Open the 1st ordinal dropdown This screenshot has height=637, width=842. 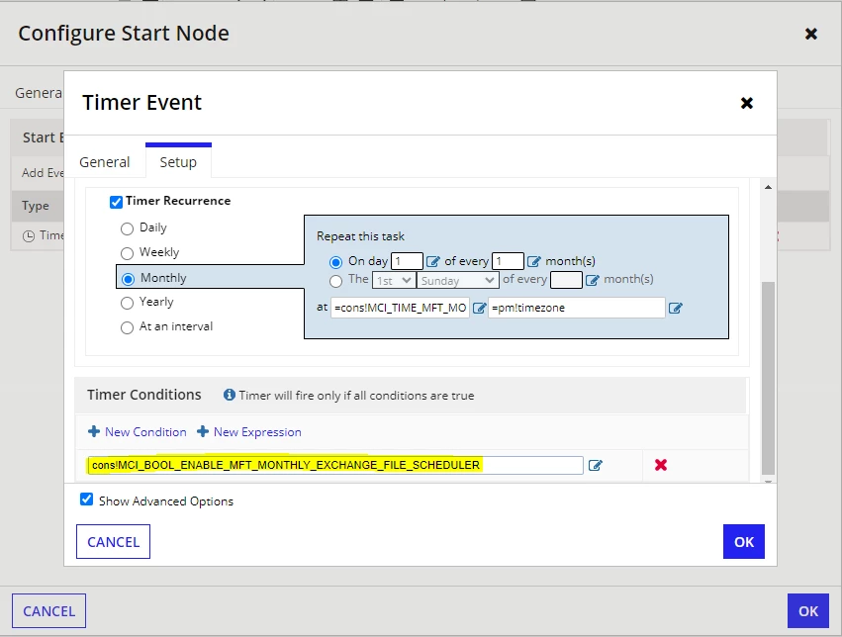tap(394, 281)
